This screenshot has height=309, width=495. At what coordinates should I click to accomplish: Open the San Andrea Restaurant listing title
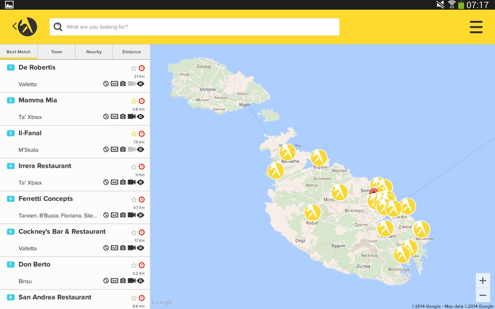click(x=55, y=297)
